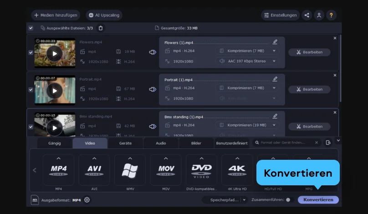Image resolution: width=368 pixels, height=214 pixels.
Task: Select the Video tab
Action: (x=90, y=143)
